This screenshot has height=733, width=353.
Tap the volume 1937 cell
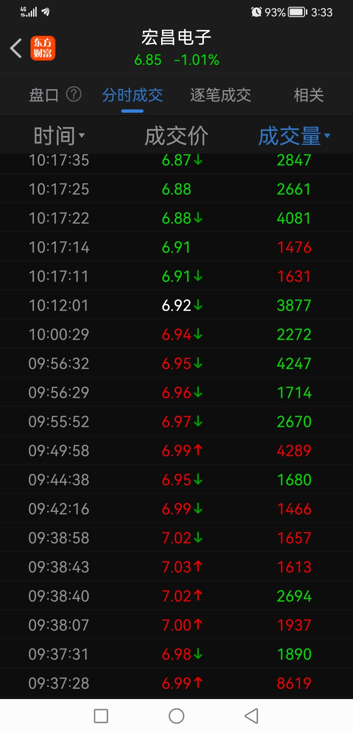pyautogui.click(x=294, y=625)
